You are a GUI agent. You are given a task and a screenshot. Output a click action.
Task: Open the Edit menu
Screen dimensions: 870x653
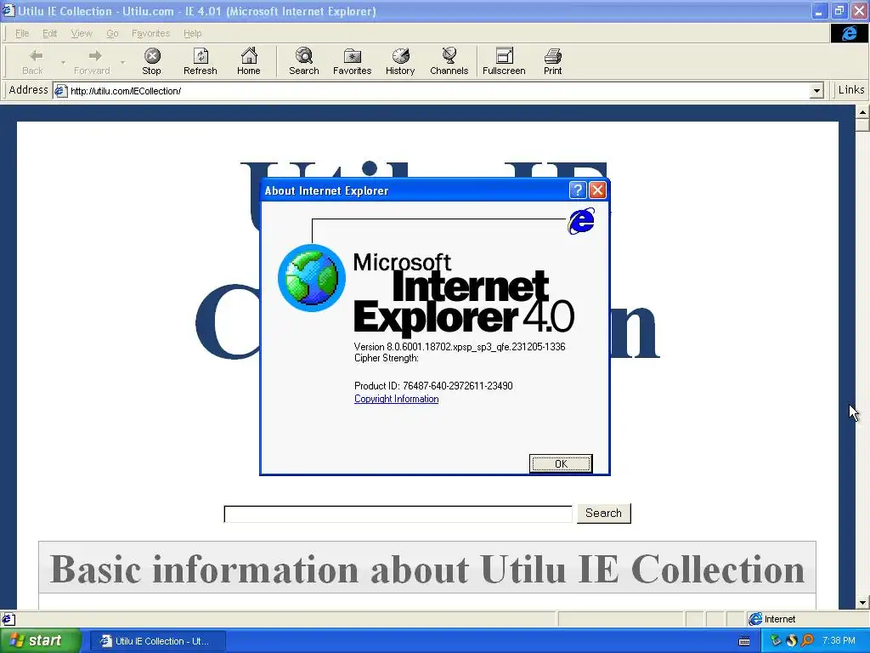point(50,33)
